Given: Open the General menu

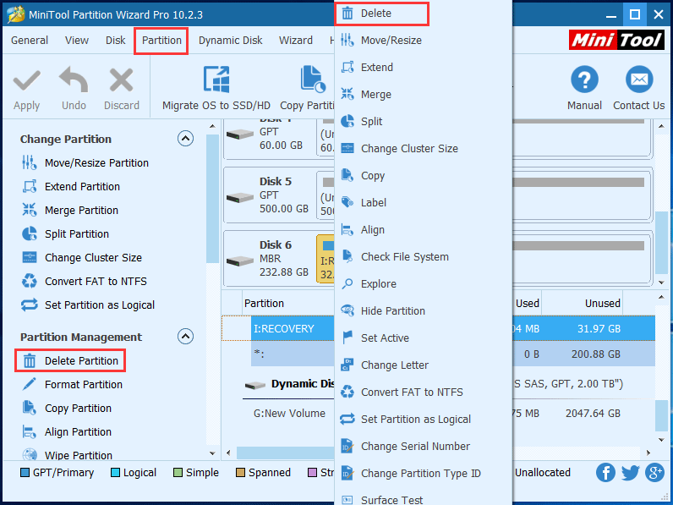Looking at the screenshot, I should point(30,41).
